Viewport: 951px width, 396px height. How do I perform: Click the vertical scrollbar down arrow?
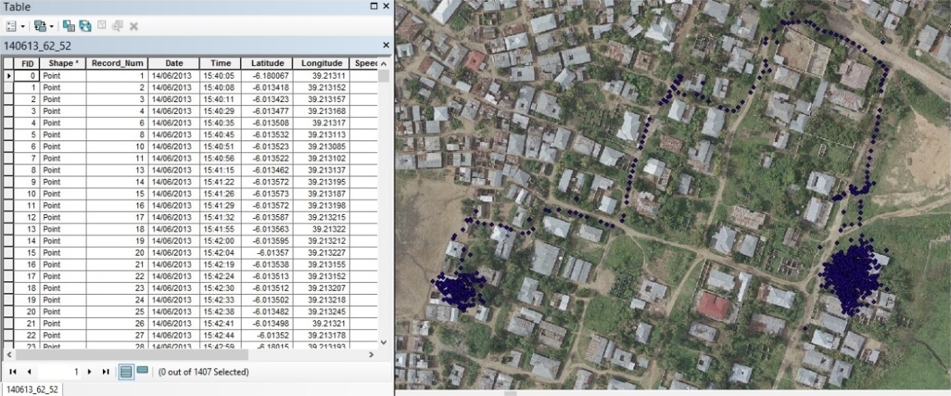point(384,342)
